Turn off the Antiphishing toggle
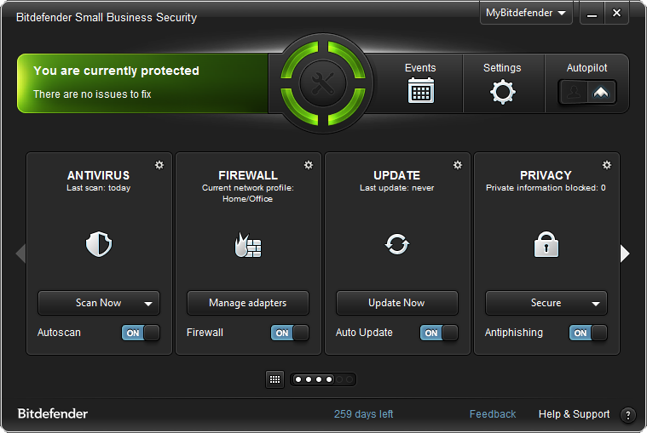Image resolution: width=647 pixels, height=433 pixels. (x=588, y=333)
